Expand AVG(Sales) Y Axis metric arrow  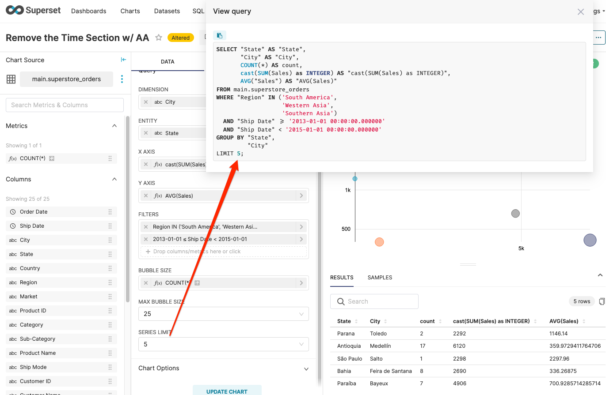tap(301, 196)
